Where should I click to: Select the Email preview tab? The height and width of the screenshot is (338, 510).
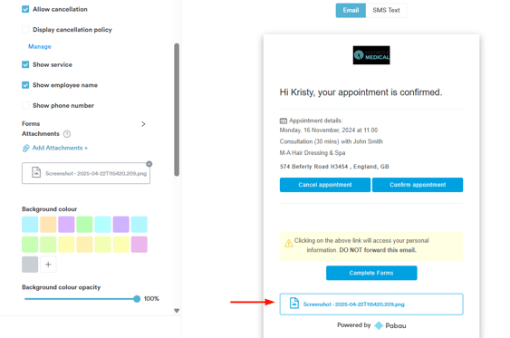coord(351,10)
